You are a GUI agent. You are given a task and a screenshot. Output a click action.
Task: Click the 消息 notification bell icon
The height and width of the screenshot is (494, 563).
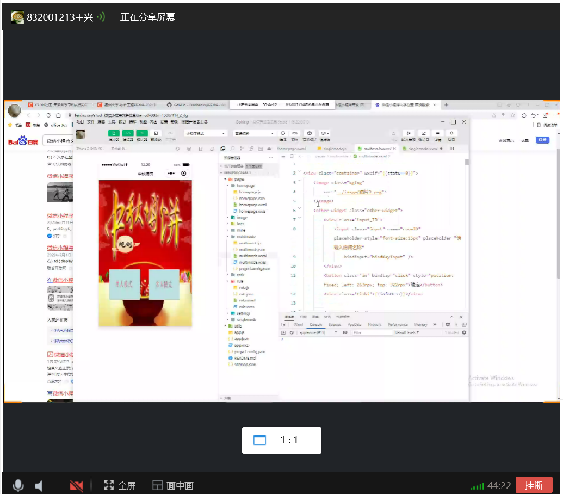451,133
